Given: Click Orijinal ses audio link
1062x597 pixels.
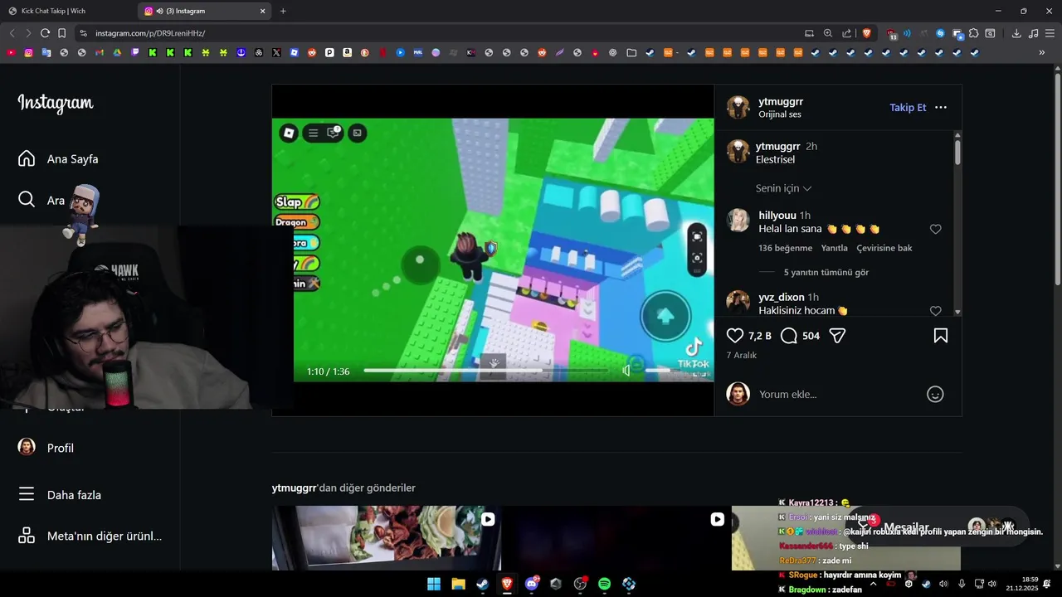Looking at the screenshot, I should pyautogui.click(x=780, y=114).
